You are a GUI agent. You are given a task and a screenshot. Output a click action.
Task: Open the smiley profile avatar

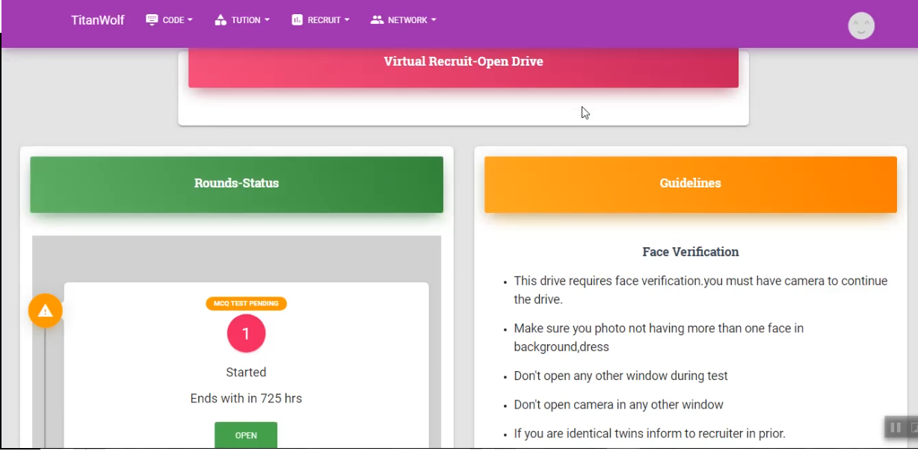point(861,26)
